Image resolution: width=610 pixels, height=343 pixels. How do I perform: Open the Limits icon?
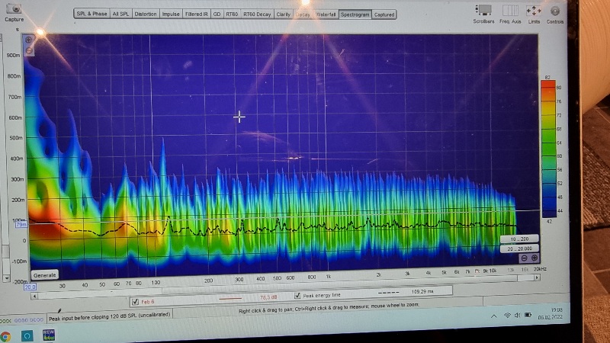[x=534, y=11]
